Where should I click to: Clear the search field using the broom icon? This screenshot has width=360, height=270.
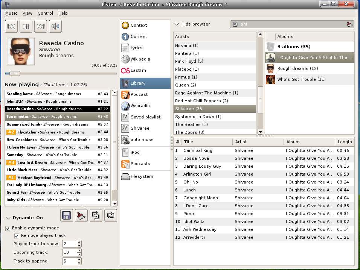click(x=349, y=24)
